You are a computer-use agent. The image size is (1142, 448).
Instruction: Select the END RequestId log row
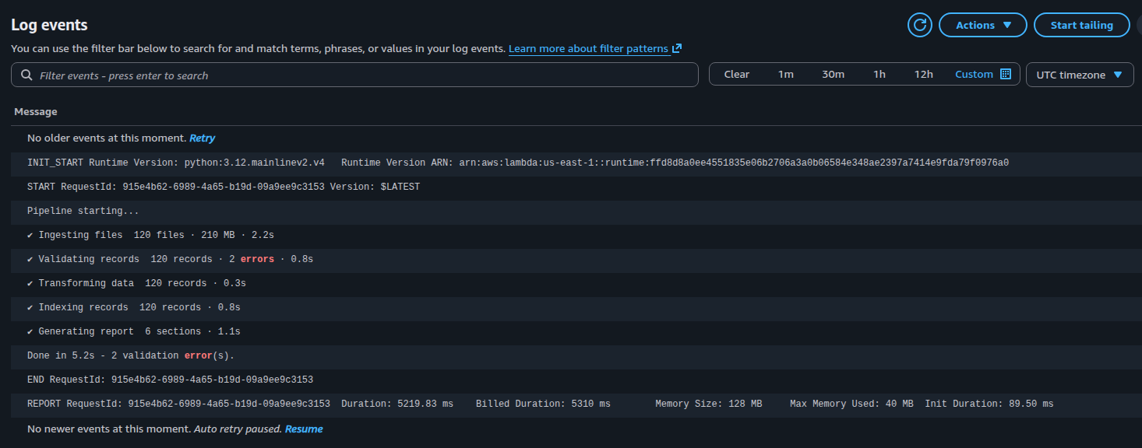pyautogui.click(x=576, y=380)
